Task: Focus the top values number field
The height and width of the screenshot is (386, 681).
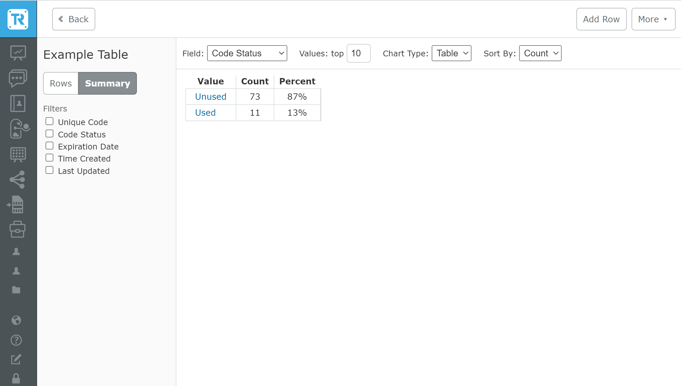Action: click(358, 53)
